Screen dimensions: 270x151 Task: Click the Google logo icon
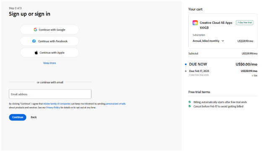[35, 30]
